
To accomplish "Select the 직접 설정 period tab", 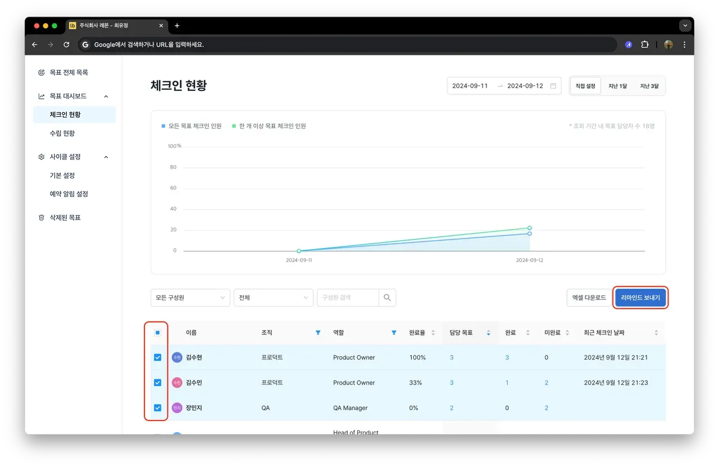I will tap(586, 86).
